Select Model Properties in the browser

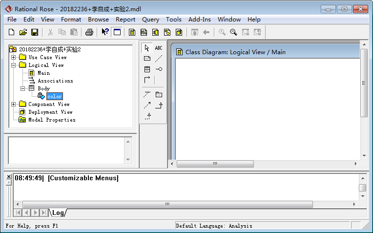pos(52,120)
